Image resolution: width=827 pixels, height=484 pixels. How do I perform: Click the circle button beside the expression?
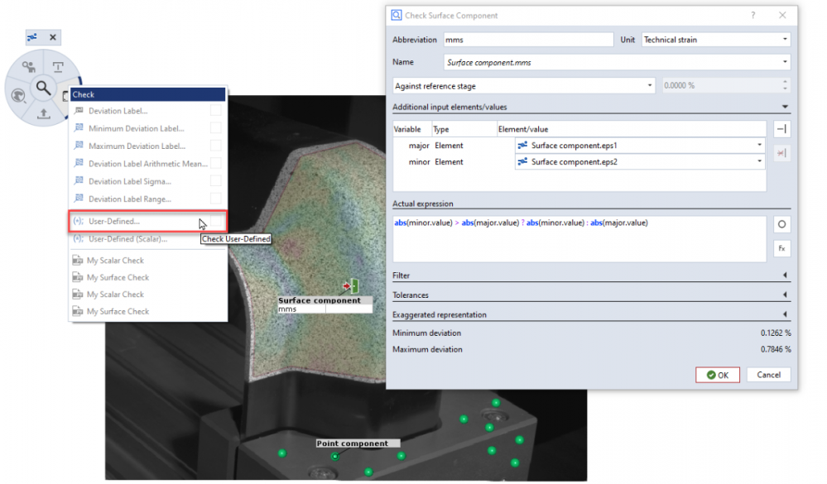781,224
